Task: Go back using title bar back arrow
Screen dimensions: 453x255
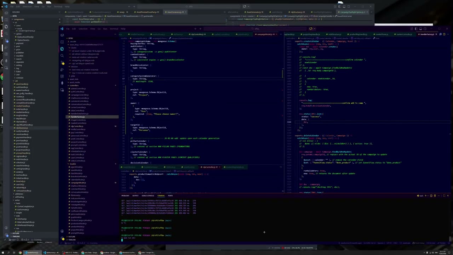Action: (195, 29)
